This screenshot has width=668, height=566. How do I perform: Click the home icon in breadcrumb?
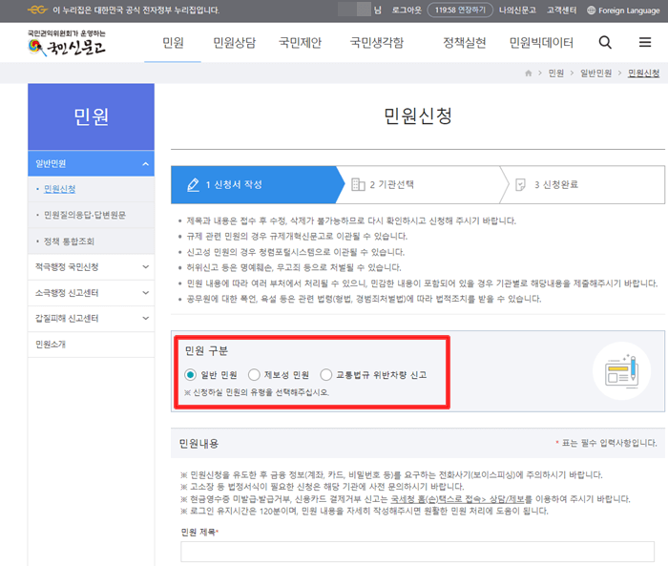(529, 73)
